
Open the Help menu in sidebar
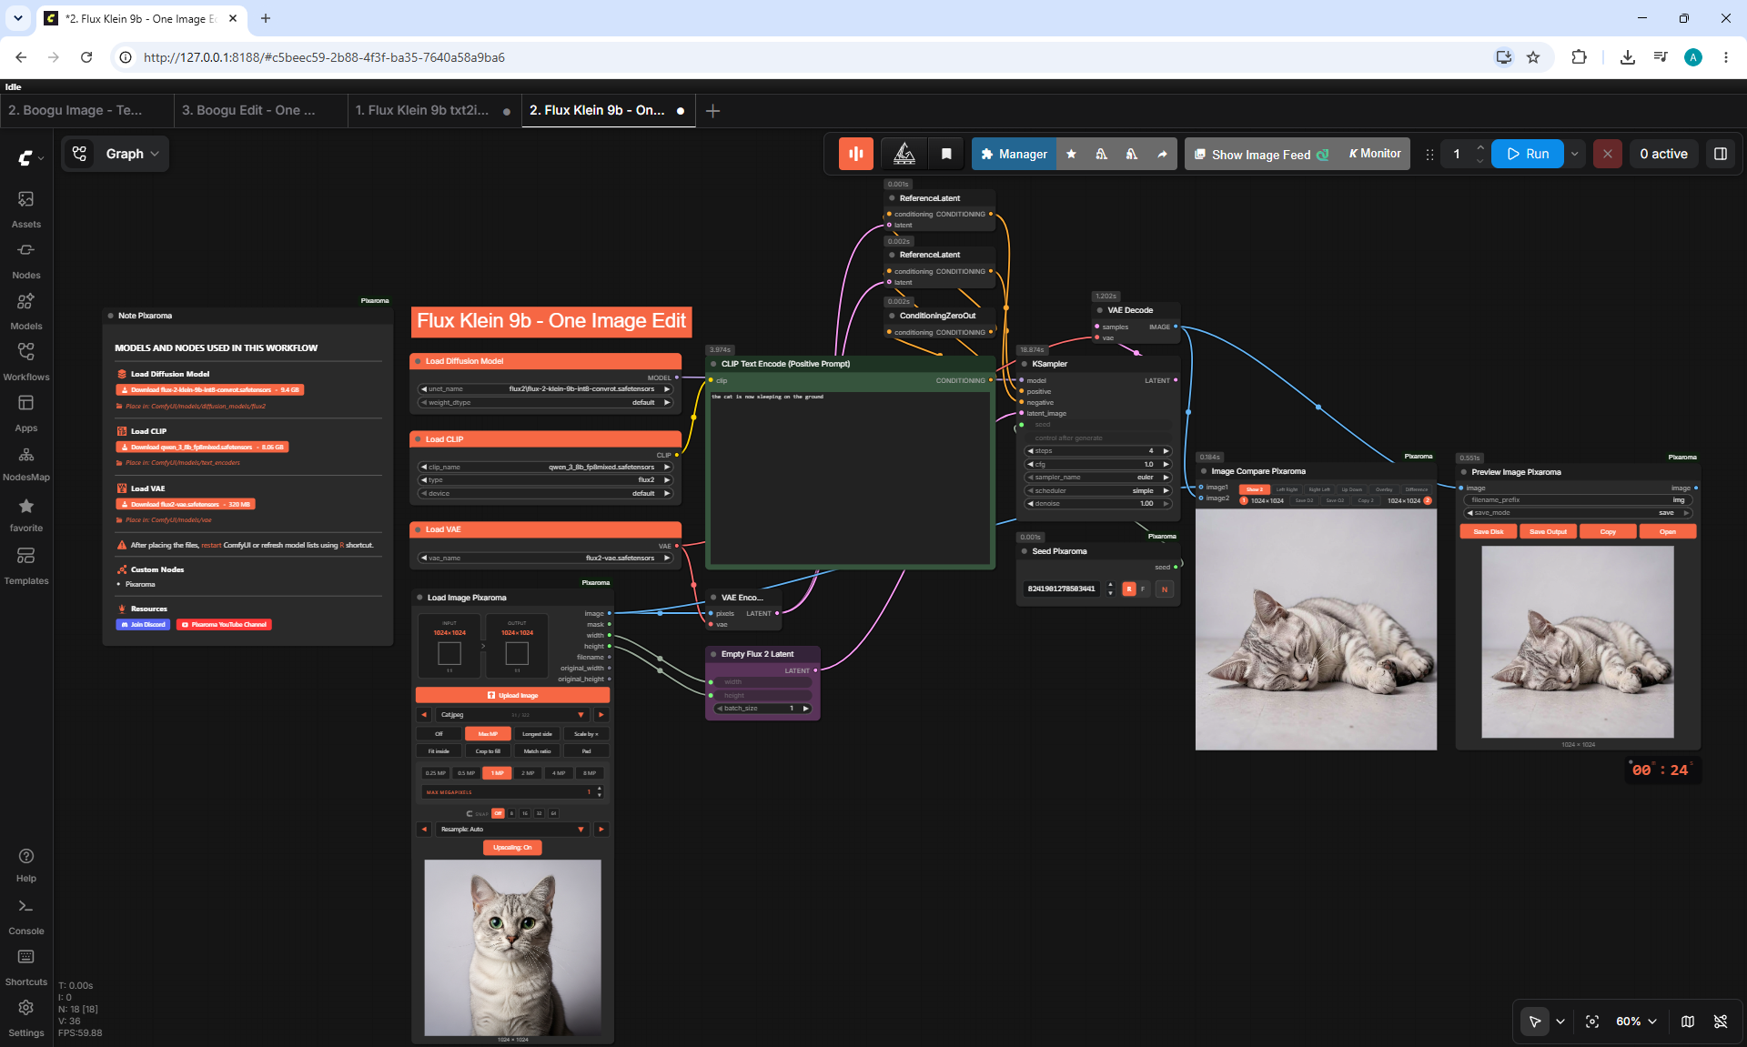(26, 865)
